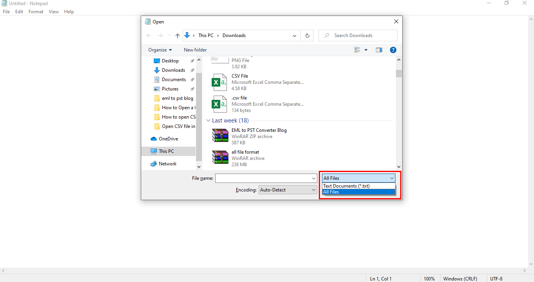Screen dimensions: 534x282
Task: Click the blue download arrow icon in the address bar
Action: 187,35
